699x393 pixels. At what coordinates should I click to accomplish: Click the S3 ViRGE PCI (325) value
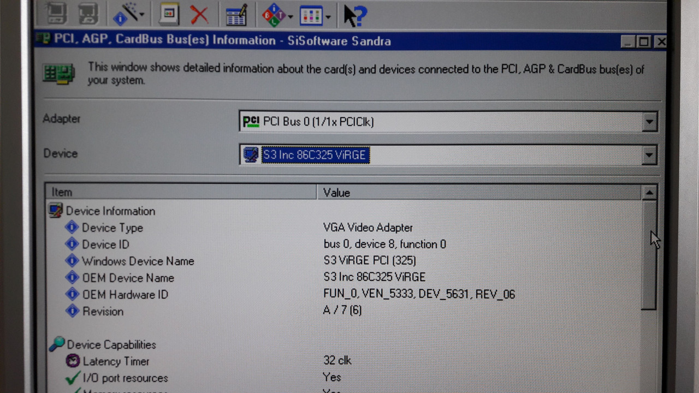tap(370, 260)
